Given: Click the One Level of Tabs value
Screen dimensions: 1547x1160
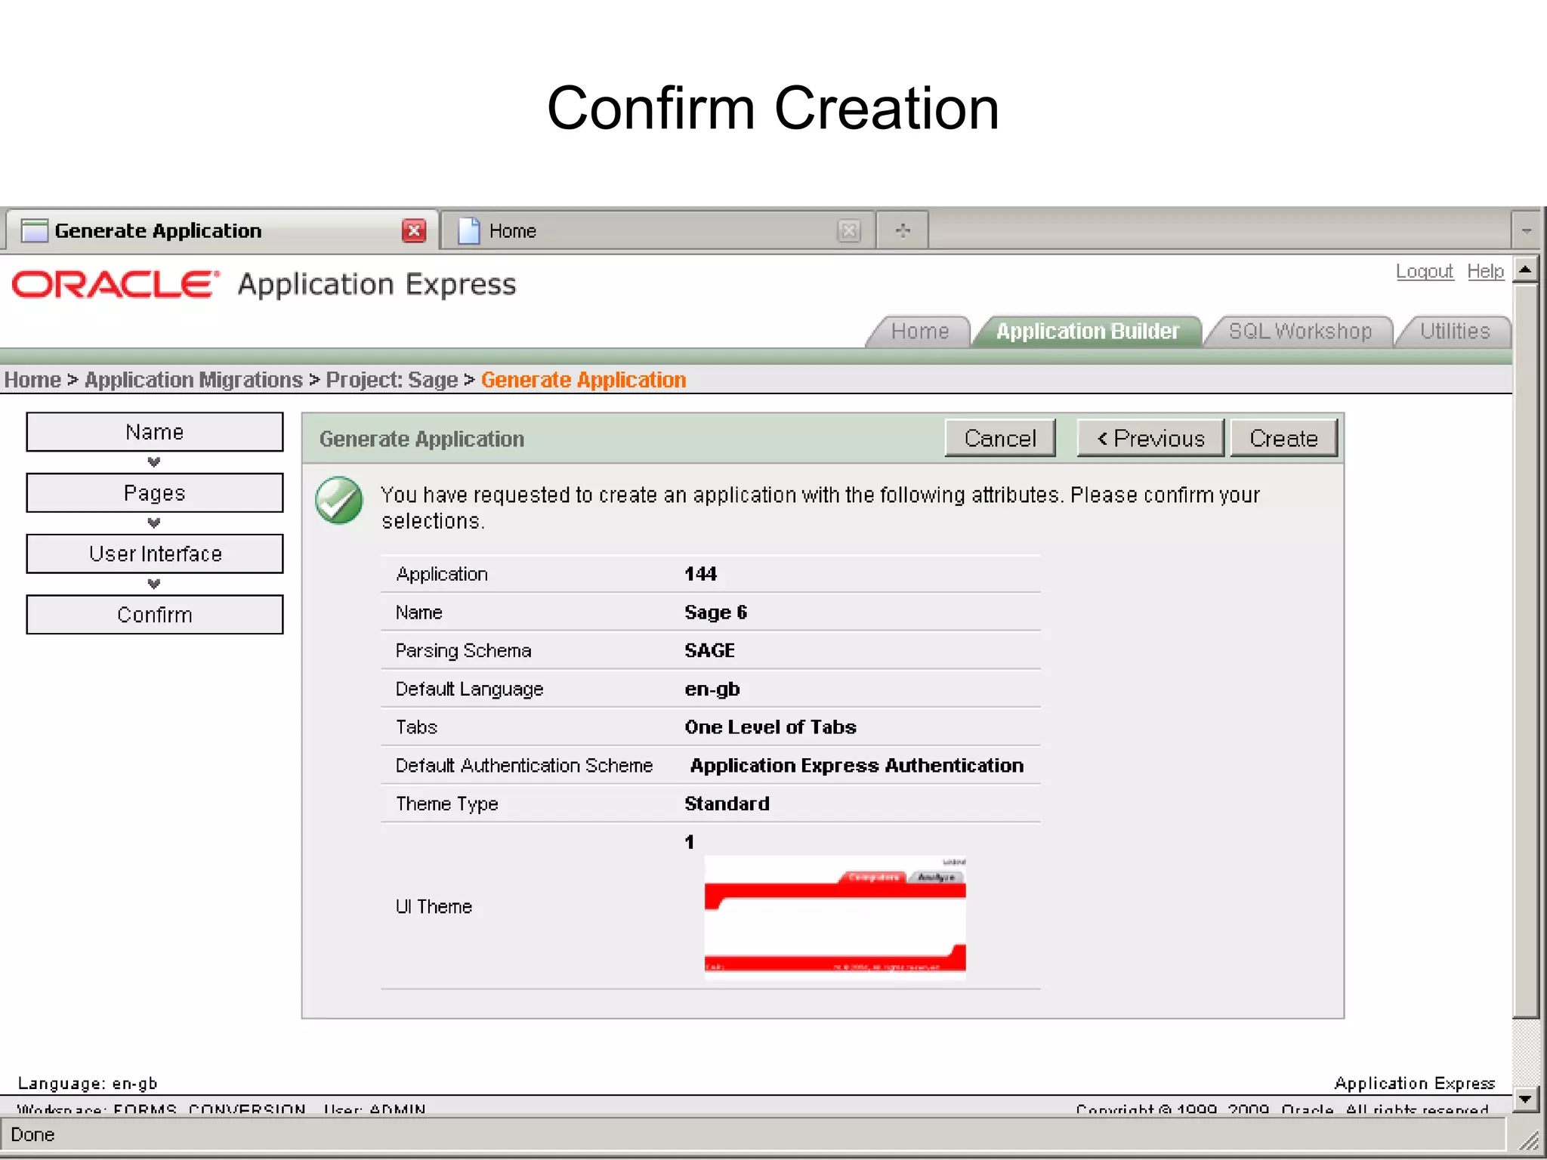Looking at the screenshot, I should point(770,727).
